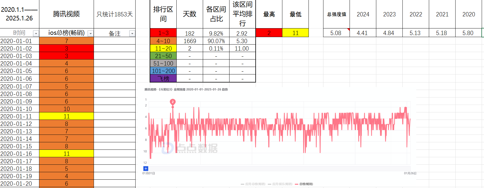Open the ios总榜(畅销) filter dropdown
Viewport: 484px width, 188px height.
pos(90,34)
